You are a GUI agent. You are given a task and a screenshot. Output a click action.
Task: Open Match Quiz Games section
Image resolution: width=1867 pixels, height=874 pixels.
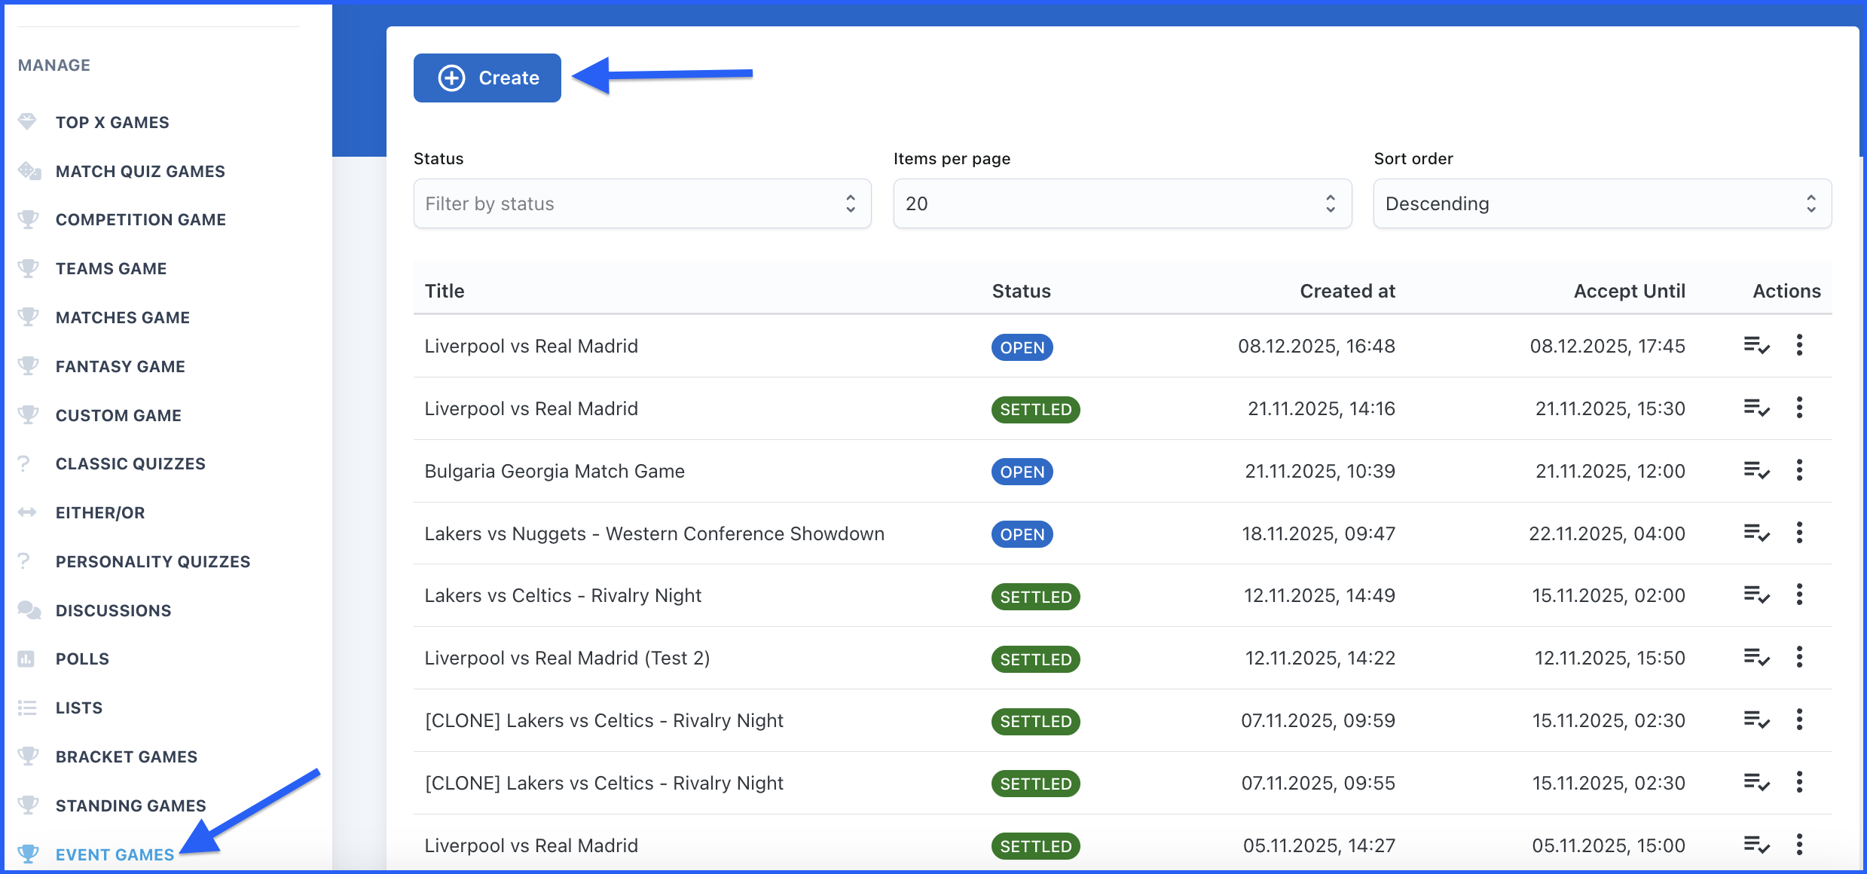140,171
